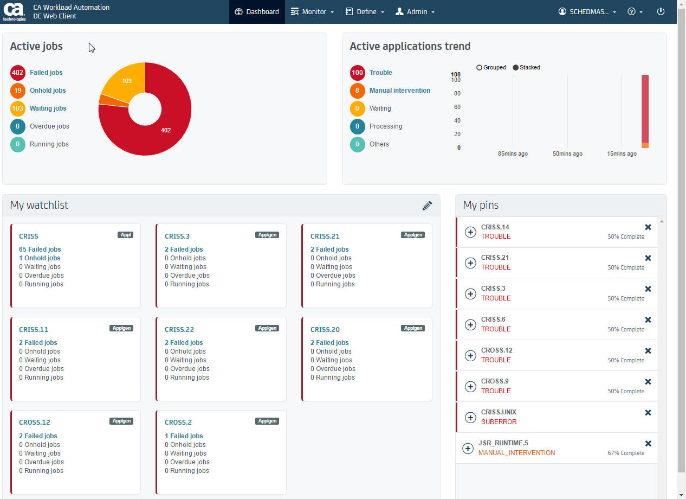Edit My watchlist using the pencil icon
The image size is (686, 499).
pyautogui.click(x=427, y=206)
